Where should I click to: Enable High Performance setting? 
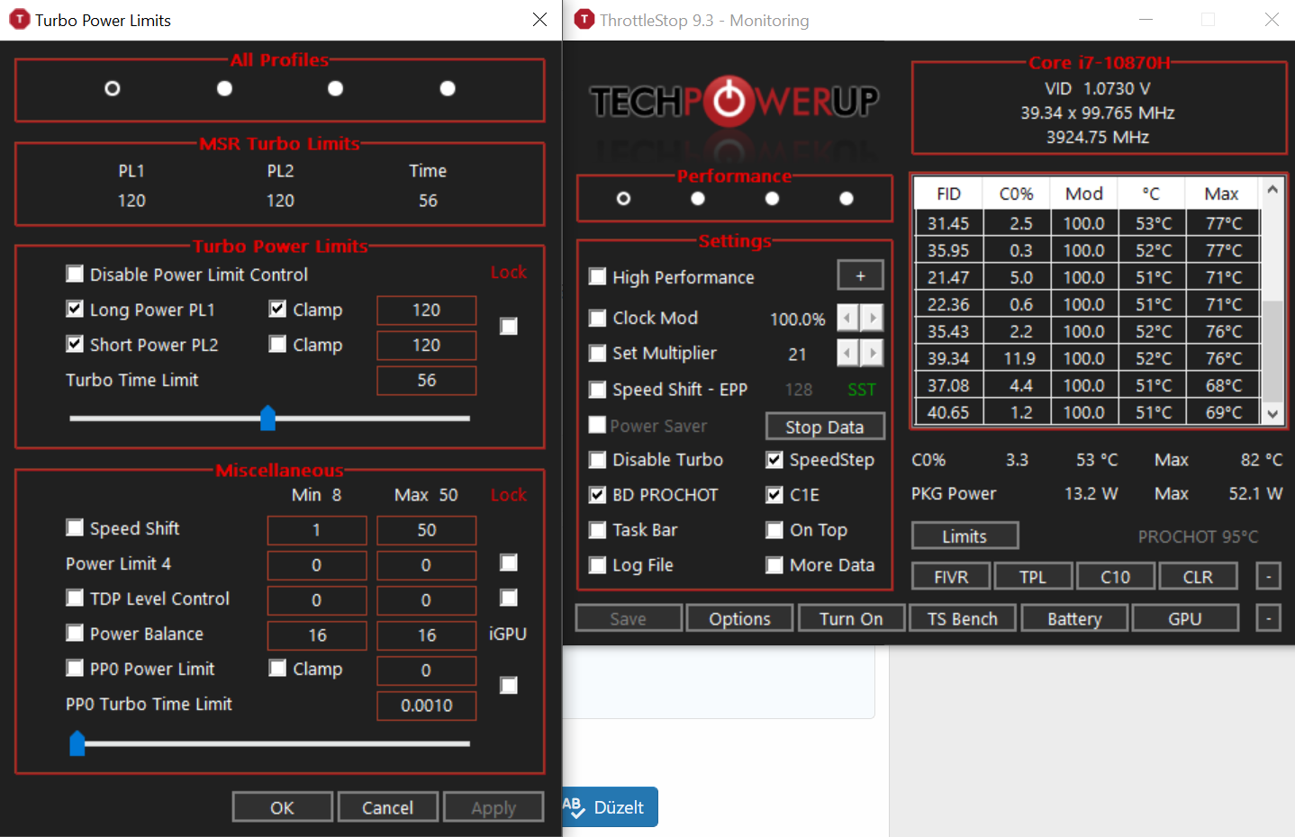(x=597, y=276)
